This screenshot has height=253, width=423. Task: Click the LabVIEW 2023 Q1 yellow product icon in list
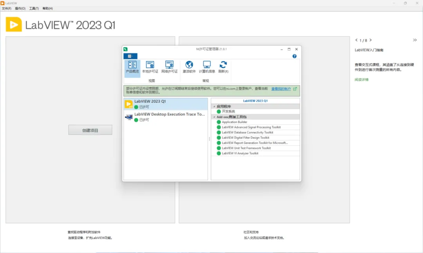click(129, 104)
